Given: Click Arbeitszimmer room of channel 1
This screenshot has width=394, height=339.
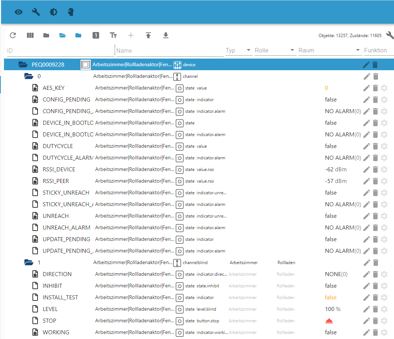Looking at the screenshot, I should [x=244, y=263].
